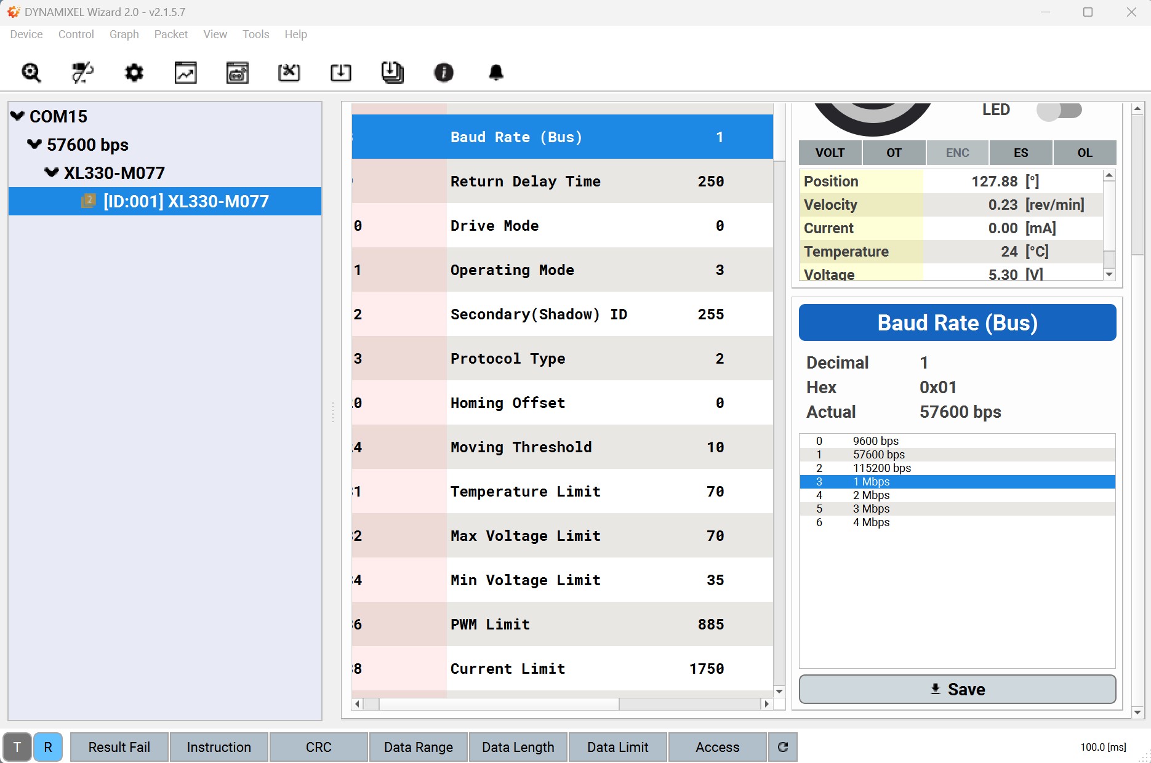1151x763 pixels.
Task: Click the Data Length status button
Action: click(518, 747)
